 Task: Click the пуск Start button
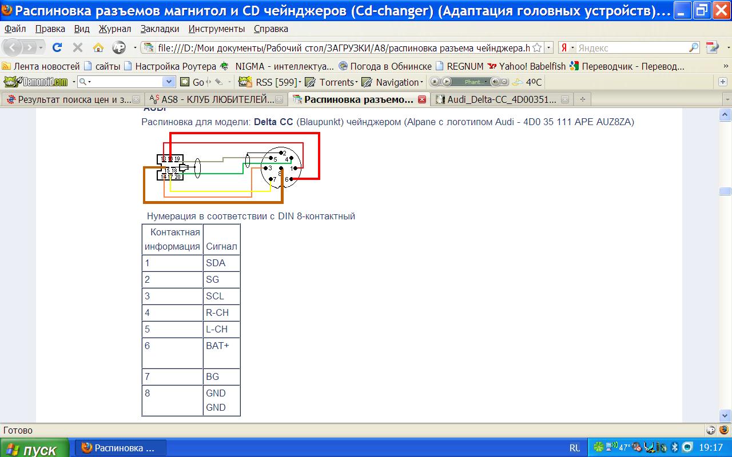(x=32, y=449)
